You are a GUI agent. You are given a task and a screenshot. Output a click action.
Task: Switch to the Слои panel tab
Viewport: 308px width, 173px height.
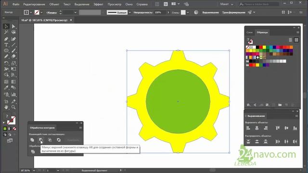(249, 32)
